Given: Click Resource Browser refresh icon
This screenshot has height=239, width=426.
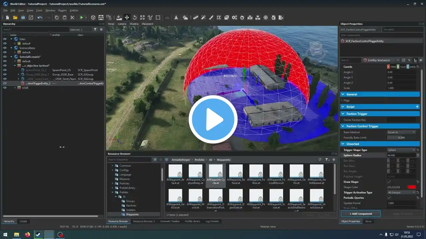Looking at the screenshot, I should 320,160.
